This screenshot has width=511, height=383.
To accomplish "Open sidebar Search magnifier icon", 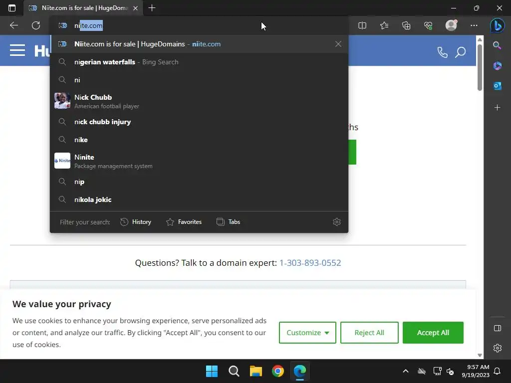I will tap(497, 45).
